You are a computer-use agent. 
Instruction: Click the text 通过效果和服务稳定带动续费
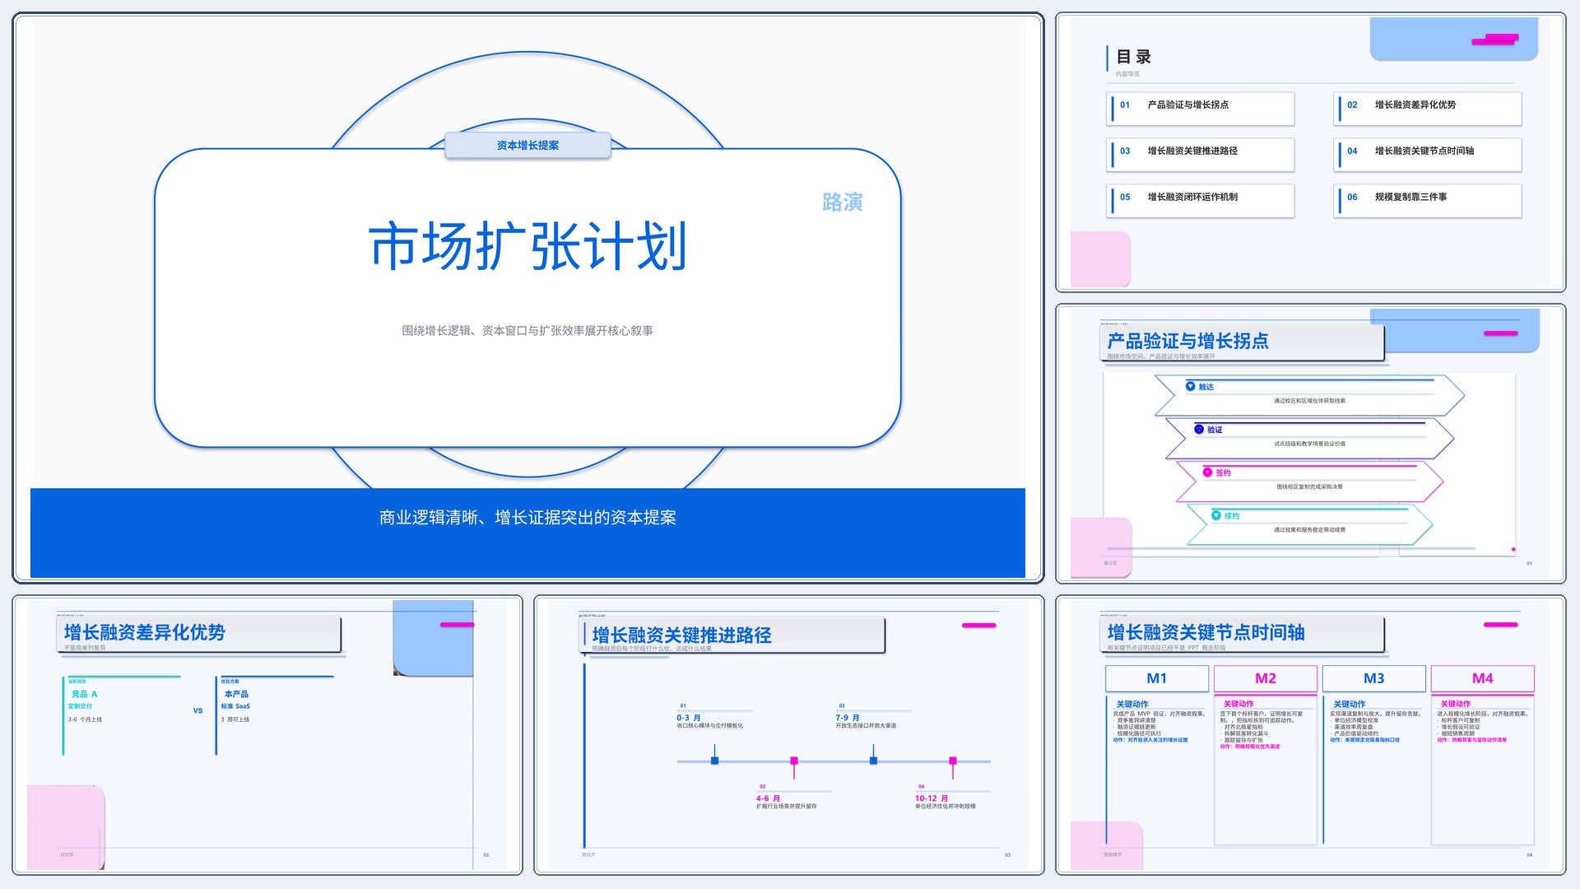[1309, 530]
